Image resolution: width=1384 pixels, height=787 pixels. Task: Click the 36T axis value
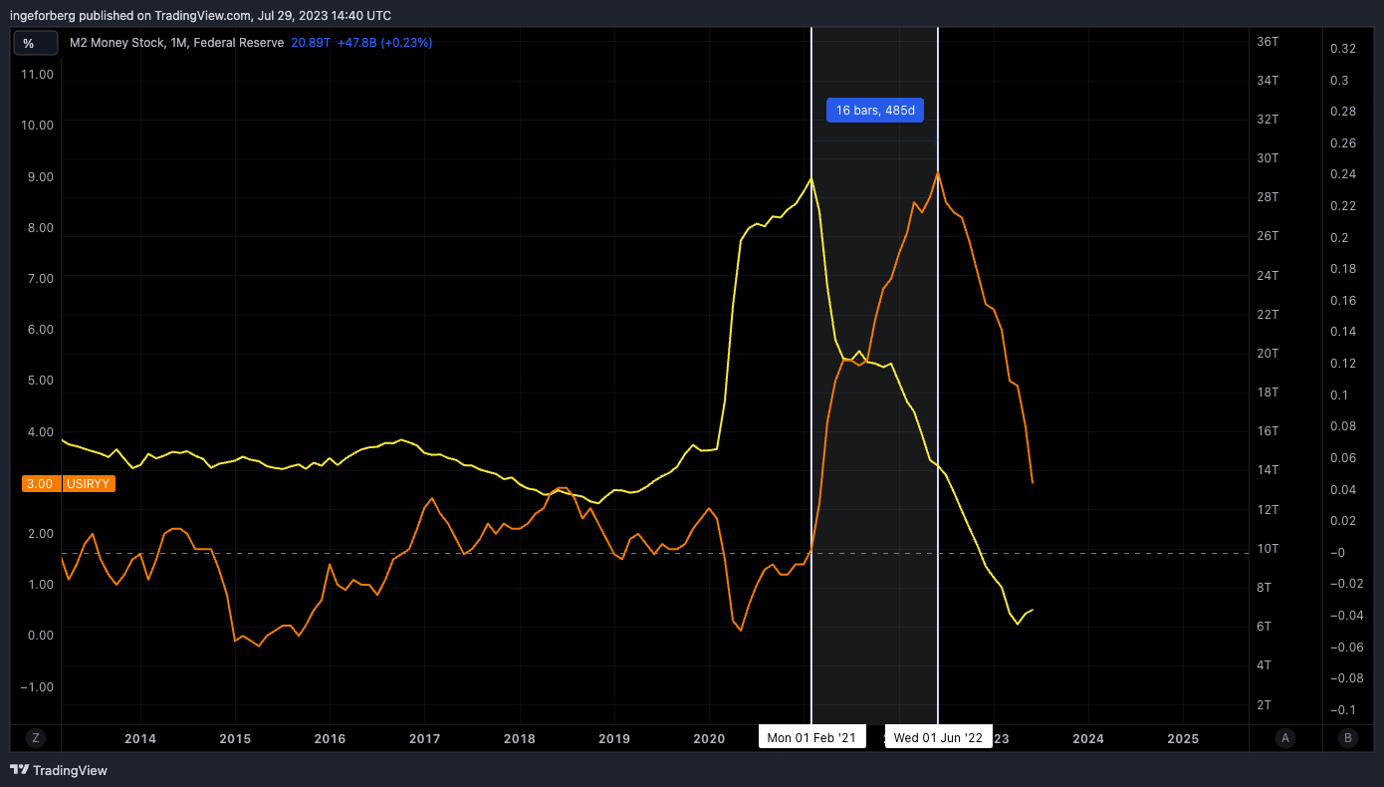[x=1268, y=42]
